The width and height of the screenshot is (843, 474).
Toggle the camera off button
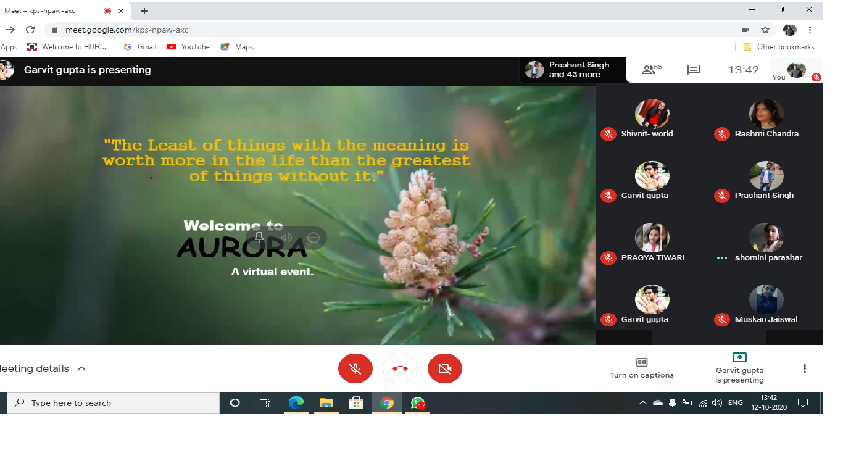tap(444, 368)
